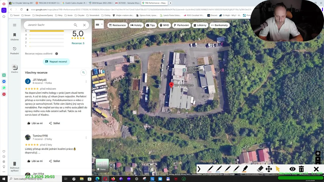Open Windows Start menu
This screenshot has height=182, width=324.
coord(4,179)
